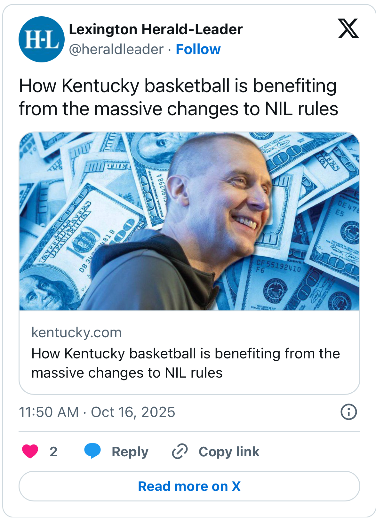Click the 11:50 AM timestamp
The width and height of the screenshot is (376, 520).
[49, 412]
